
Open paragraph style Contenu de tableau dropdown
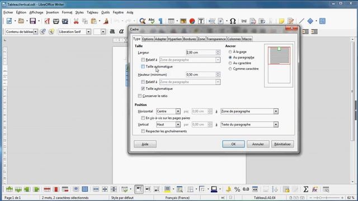coord(35,32)
